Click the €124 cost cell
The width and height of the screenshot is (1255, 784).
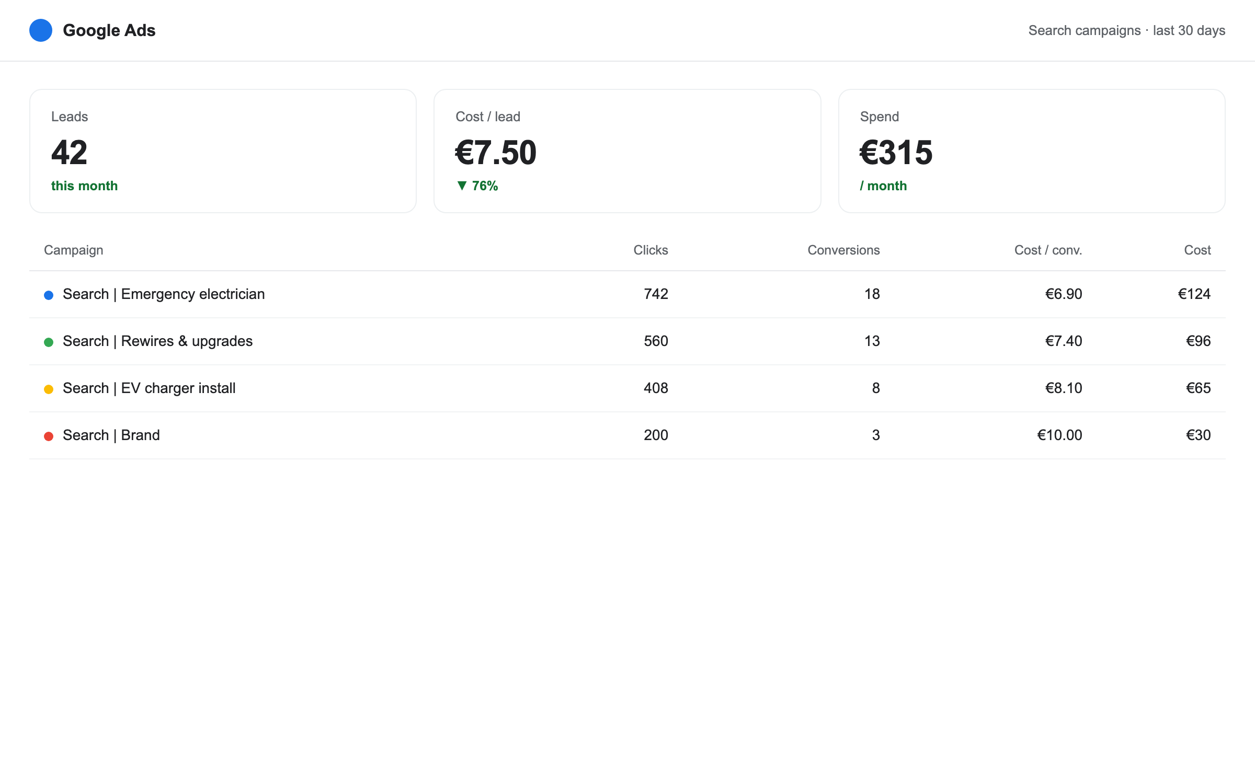pos(1194,294)
